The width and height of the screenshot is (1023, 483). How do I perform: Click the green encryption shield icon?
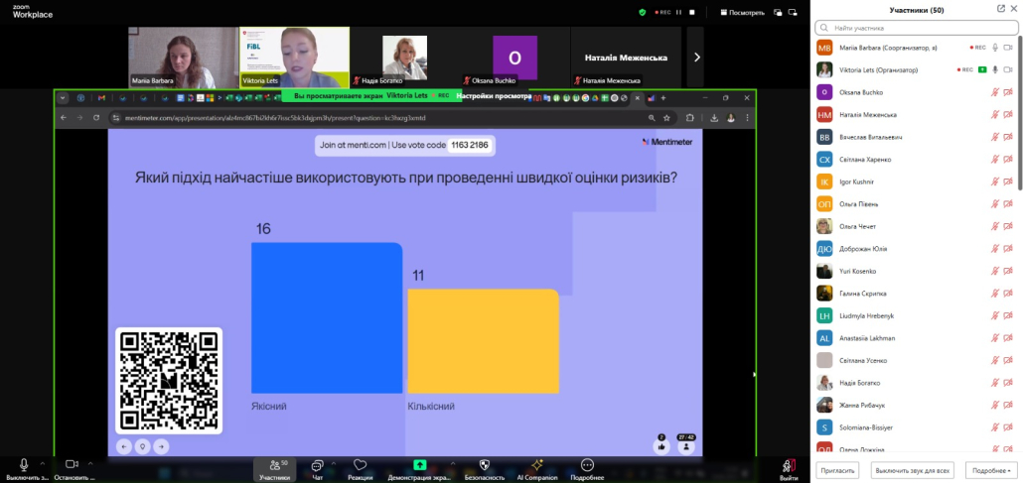tap(643, 13)
